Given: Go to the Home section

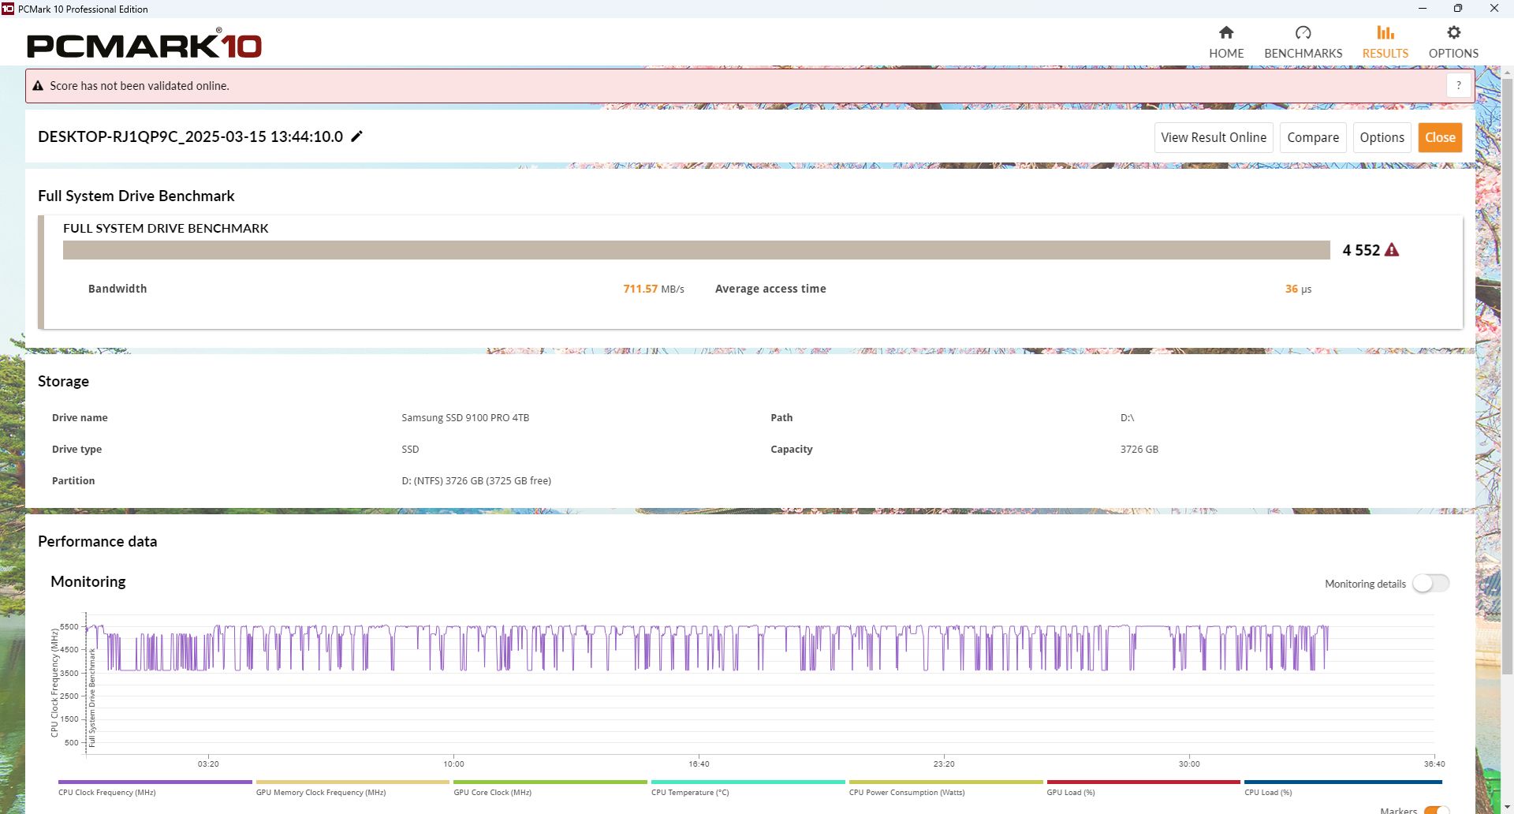Looking at the screenshot, I should point(1226,43).
